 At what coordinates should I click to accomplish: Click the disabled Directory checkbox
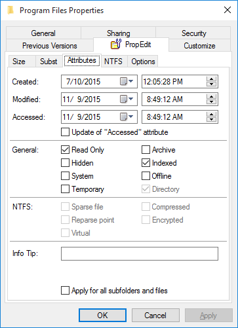(146, 189)
